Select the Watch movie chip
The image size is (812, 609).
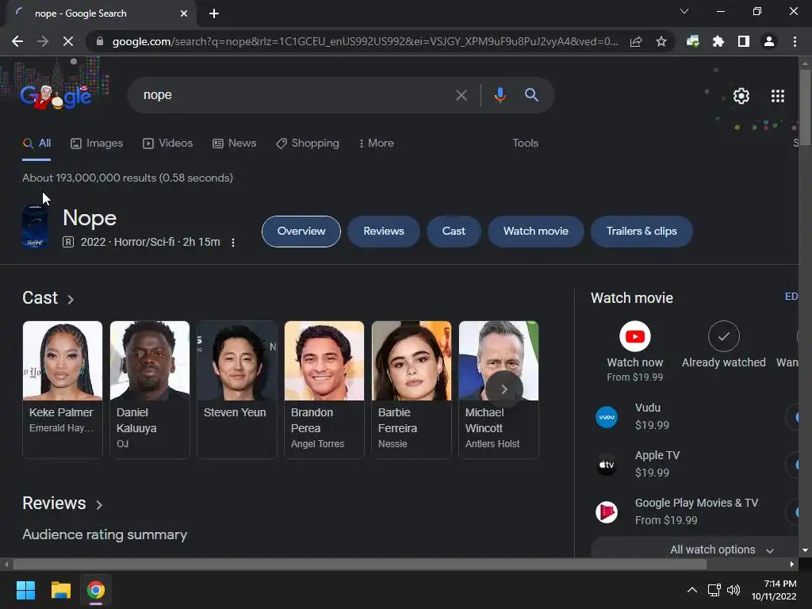click(x=536, y=231)
